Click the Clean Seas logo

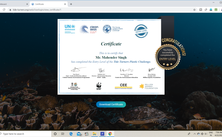pos(89,29)
